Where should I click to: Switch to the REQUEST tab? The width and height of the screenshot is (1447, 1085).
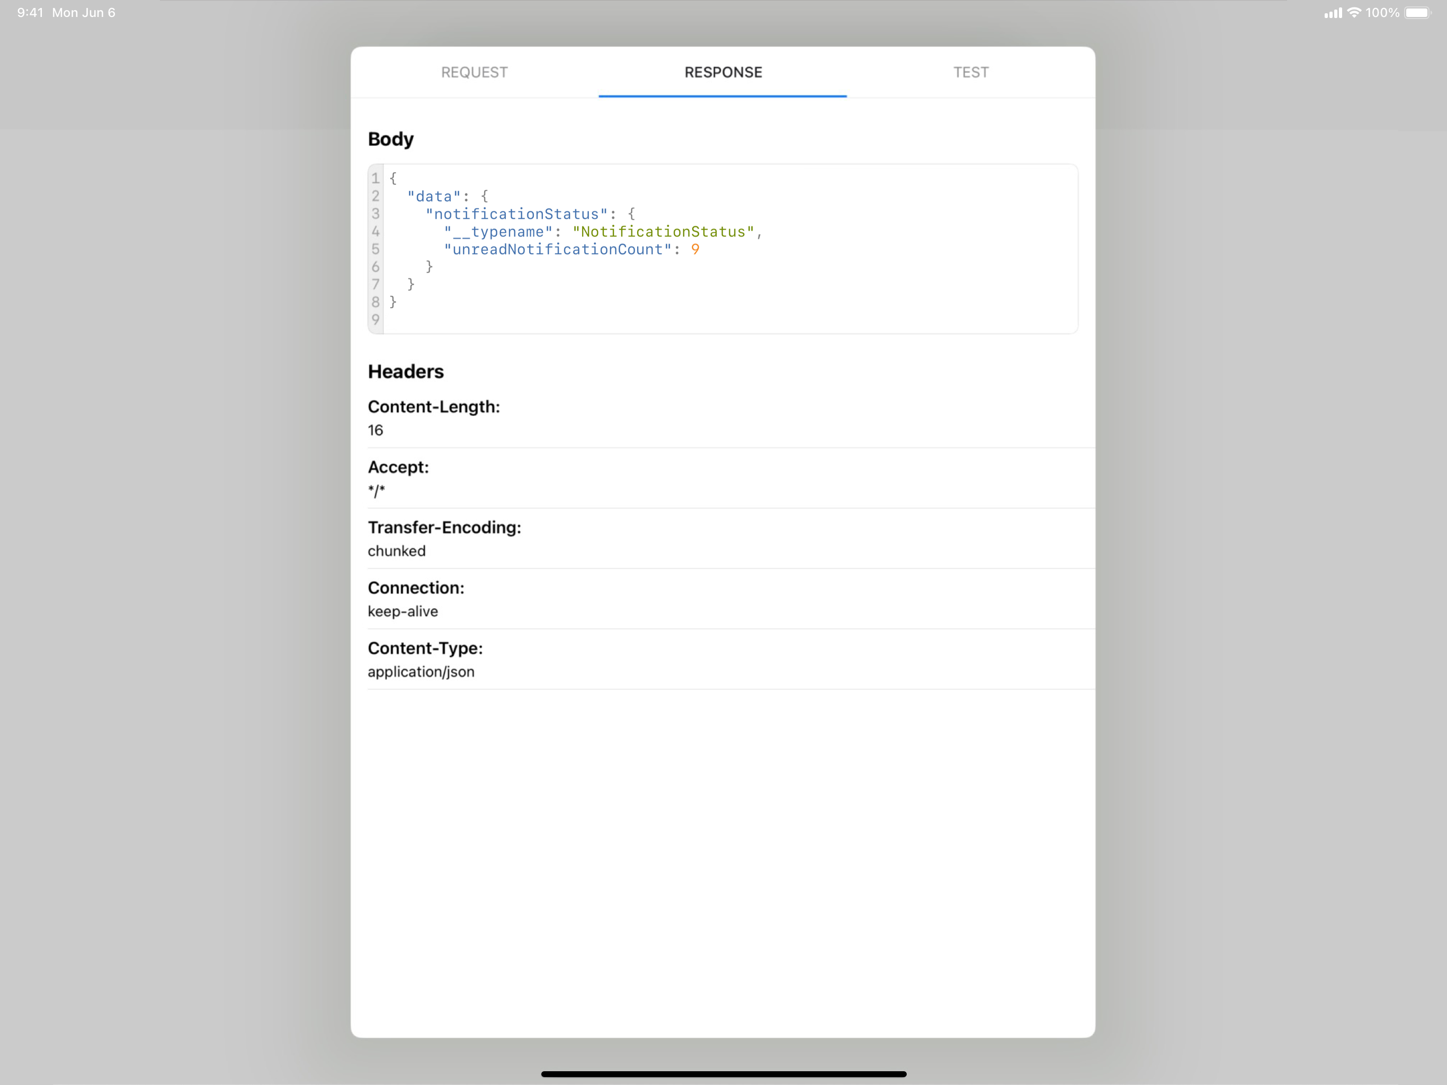coord(474,72)
